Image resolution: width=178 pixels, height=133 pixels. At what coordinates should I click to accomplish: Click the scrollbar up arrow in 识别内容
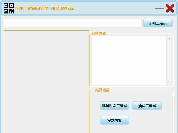click(x=169, y=38)
